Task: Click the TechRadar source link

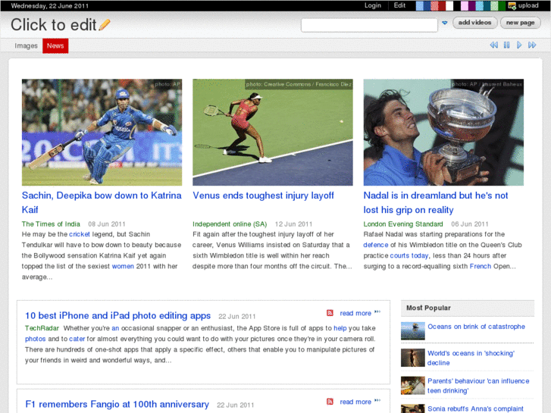Action: click(42, 328)
